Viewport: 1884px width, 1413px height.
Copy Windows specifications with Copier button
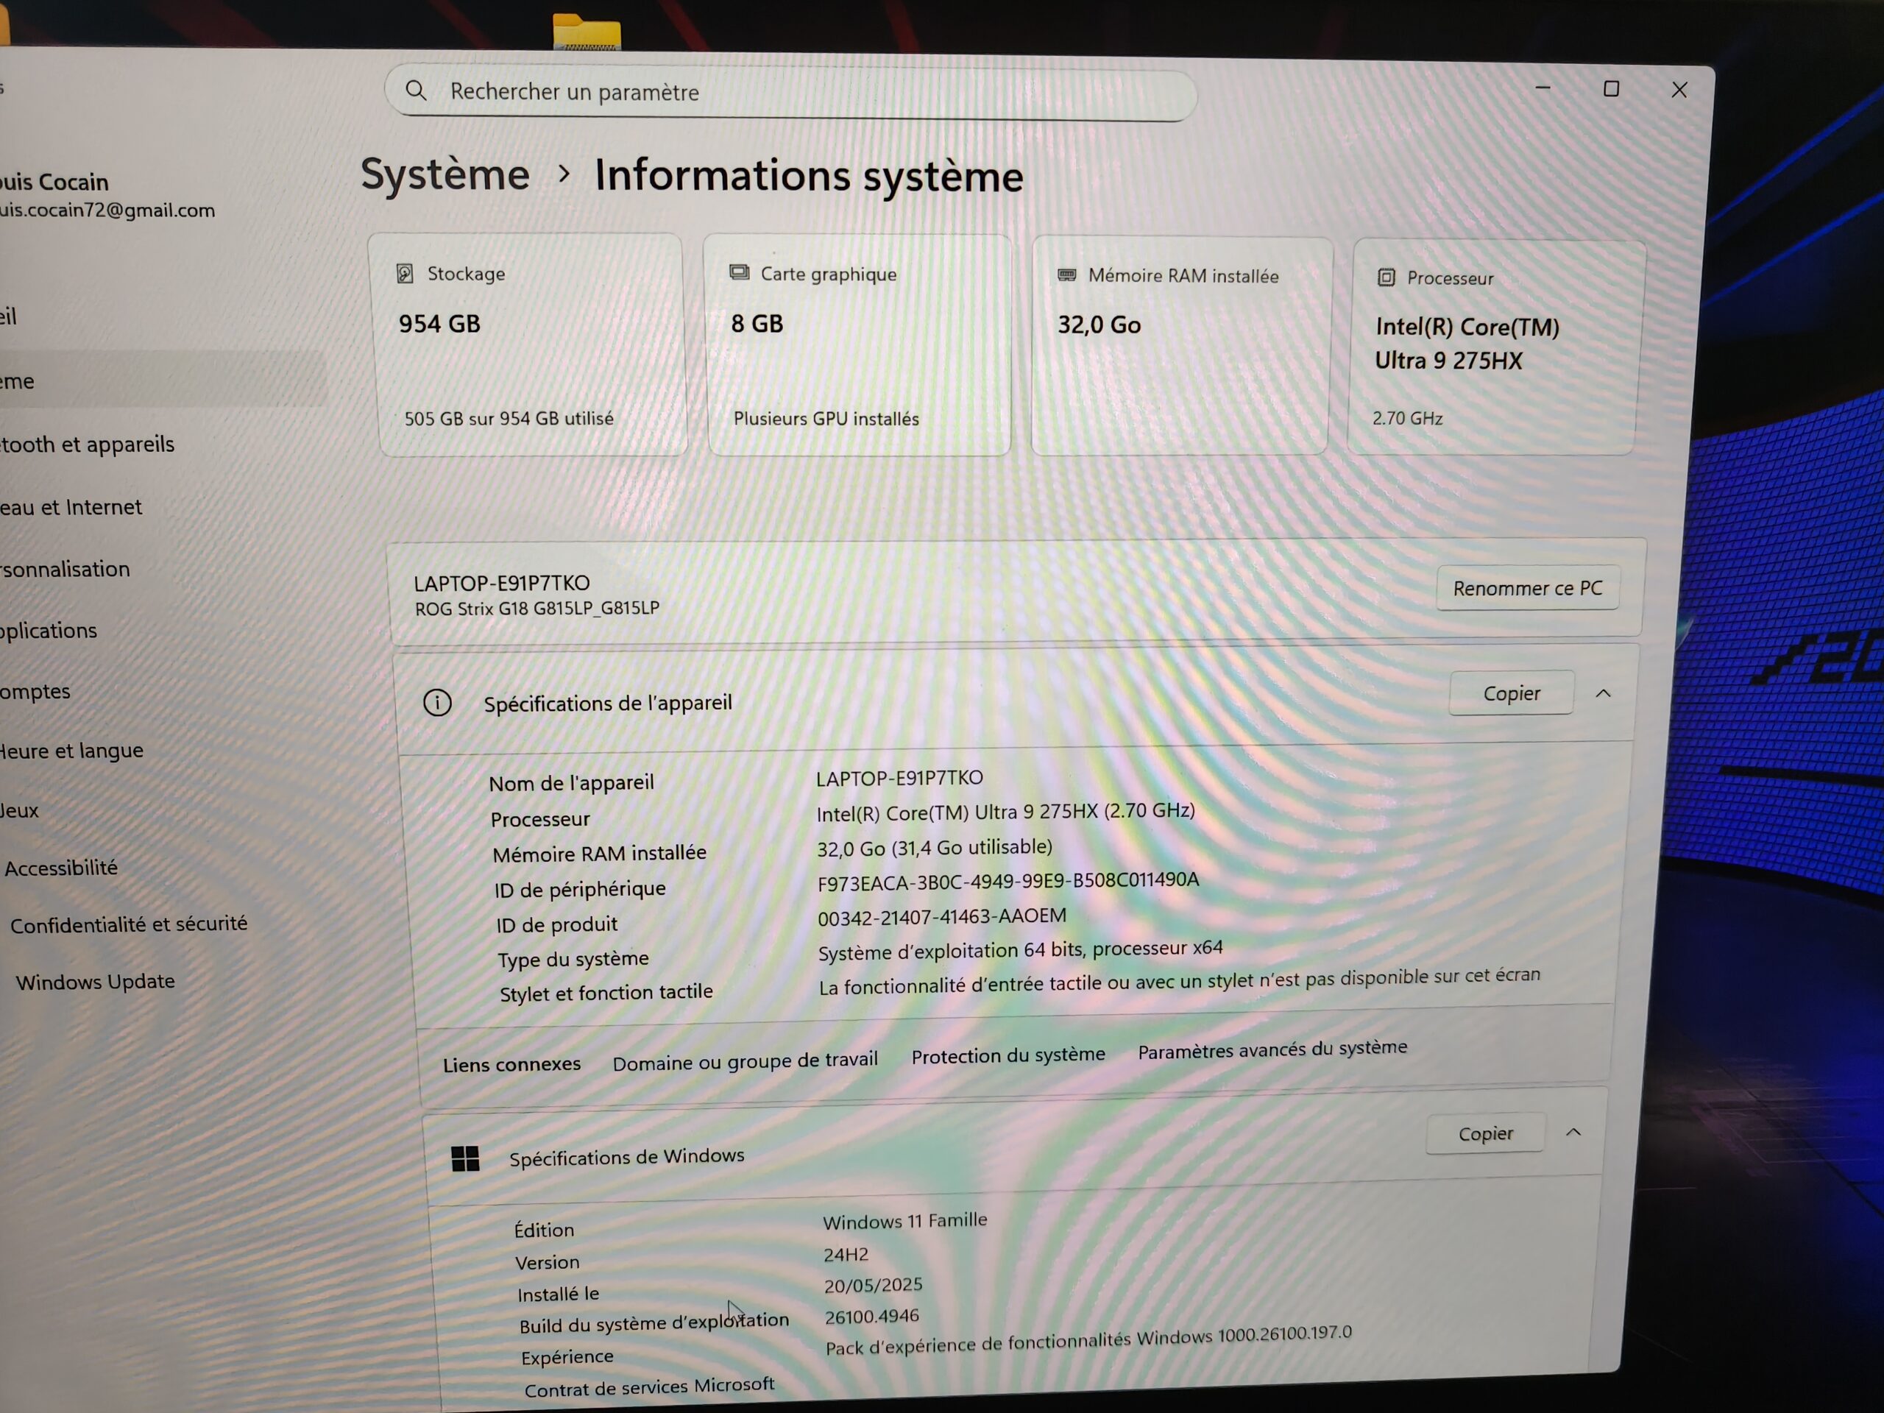pos(1485,1133)
